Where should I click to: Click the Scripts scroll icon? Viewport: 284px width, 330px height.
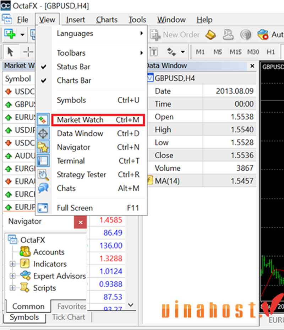pyautogui.click(x=24, y=287)
